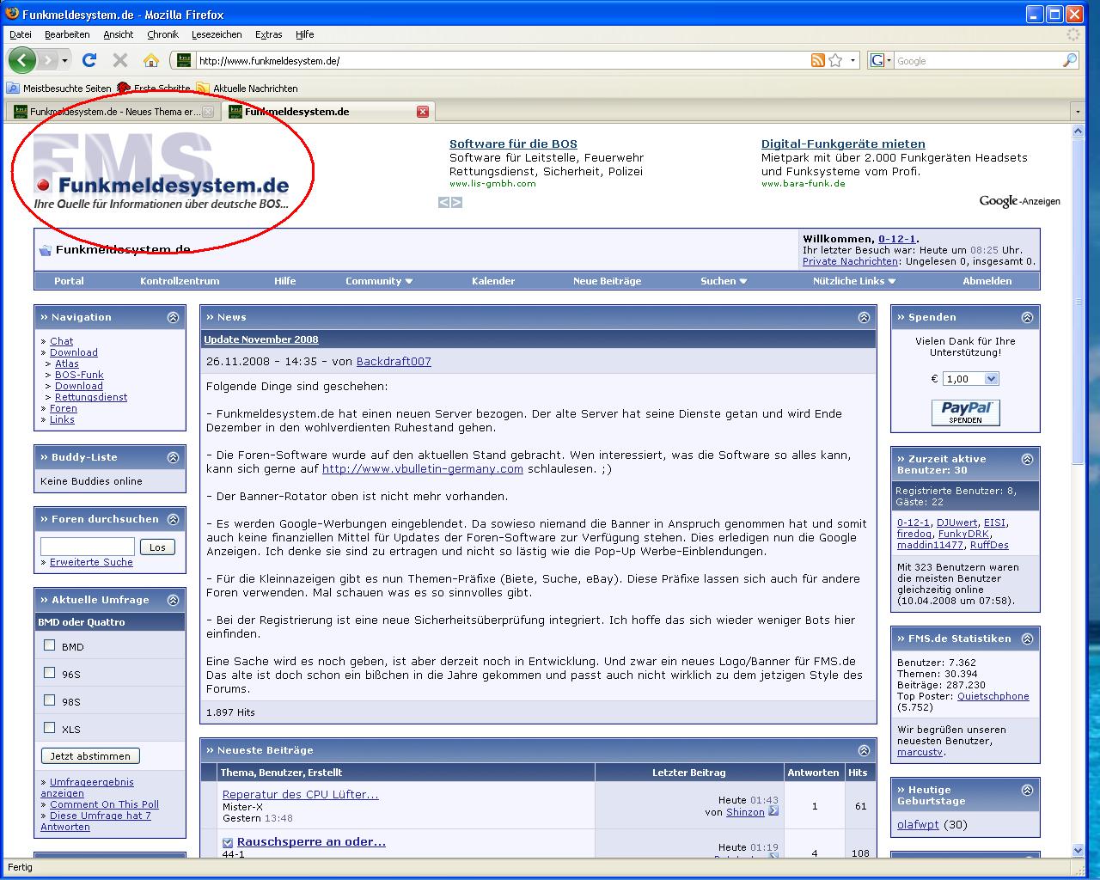The height and width of the screenshot is (880, 1100).
Task: Collapse the FMS.de Statistiken panel
Action: (x=1027, y=639)
